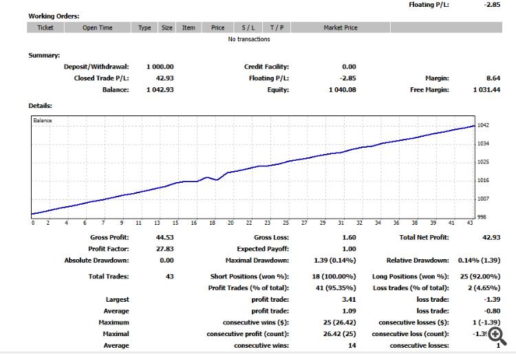516x354 pixels.
Task: Click the average loss trade value -0.80
Action: [492, 311]
